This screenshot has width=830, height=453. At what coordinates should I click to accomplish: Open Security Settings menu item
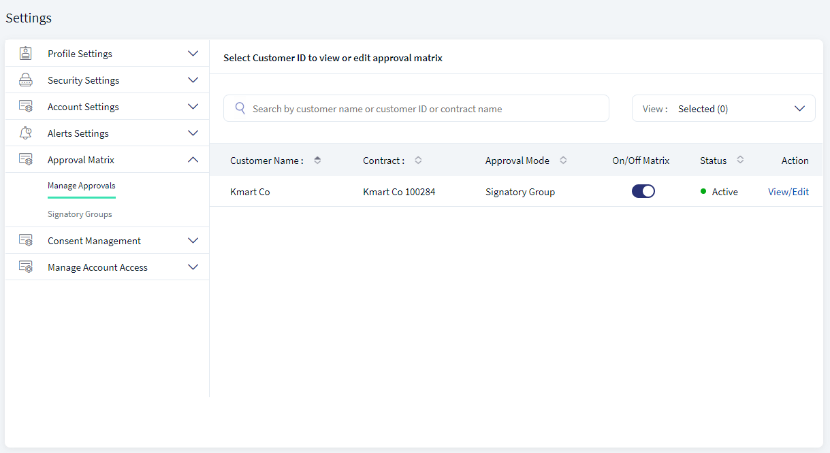point(107,80)
